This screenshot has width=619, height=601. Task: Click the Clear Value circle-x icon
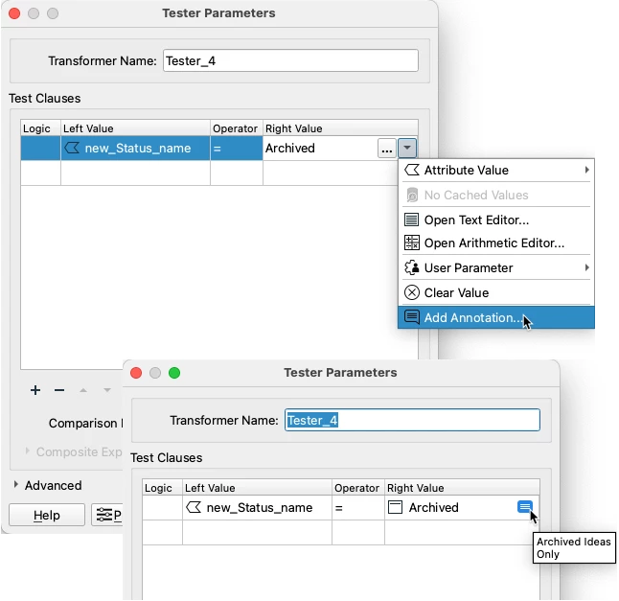(412, 292)
